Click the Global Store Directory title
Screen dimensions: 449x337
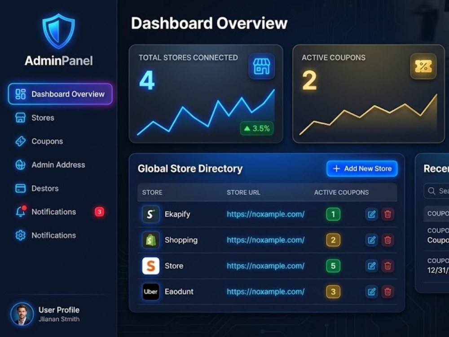click(190, 168)
